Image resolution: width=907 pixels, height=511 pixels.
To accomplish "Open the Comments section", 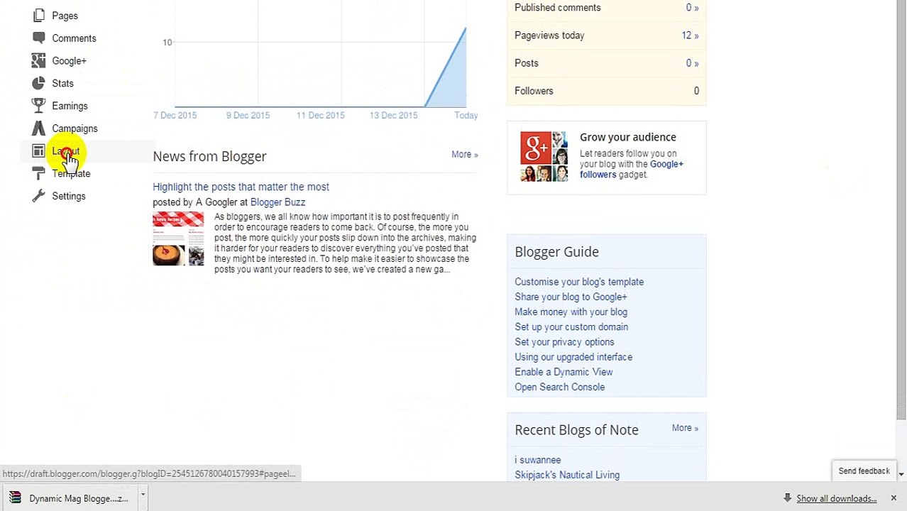I will point(74,38).
